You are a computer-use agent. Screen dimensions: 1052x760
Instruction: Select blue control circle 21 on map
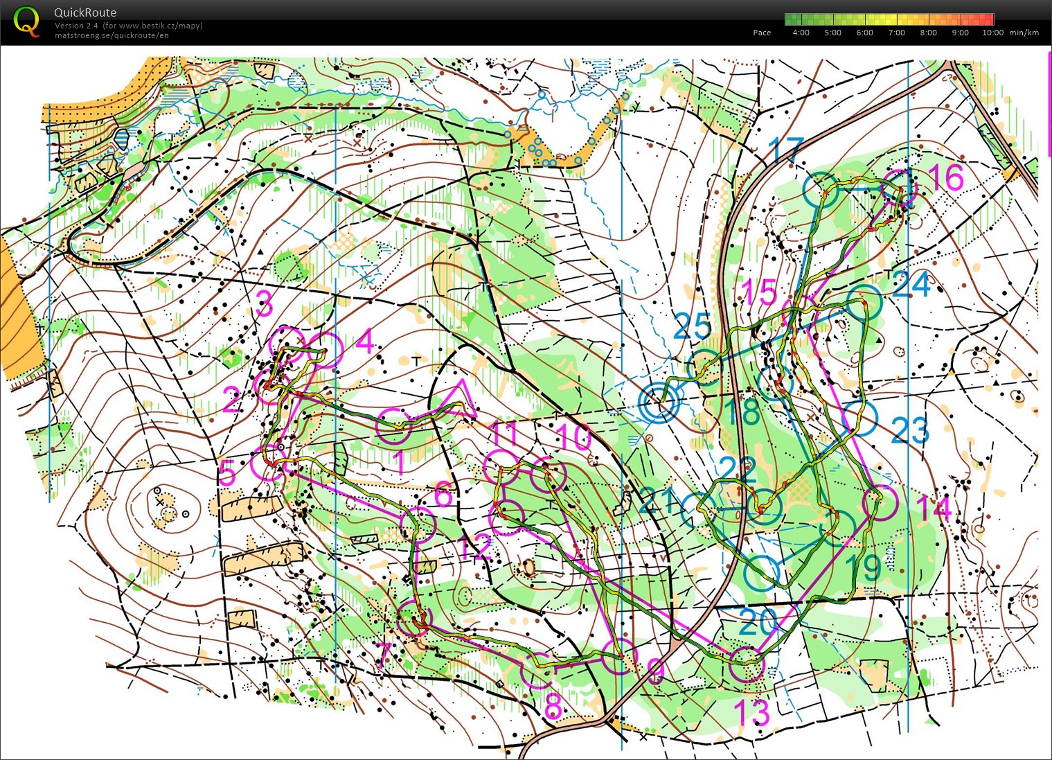[699, 510]
